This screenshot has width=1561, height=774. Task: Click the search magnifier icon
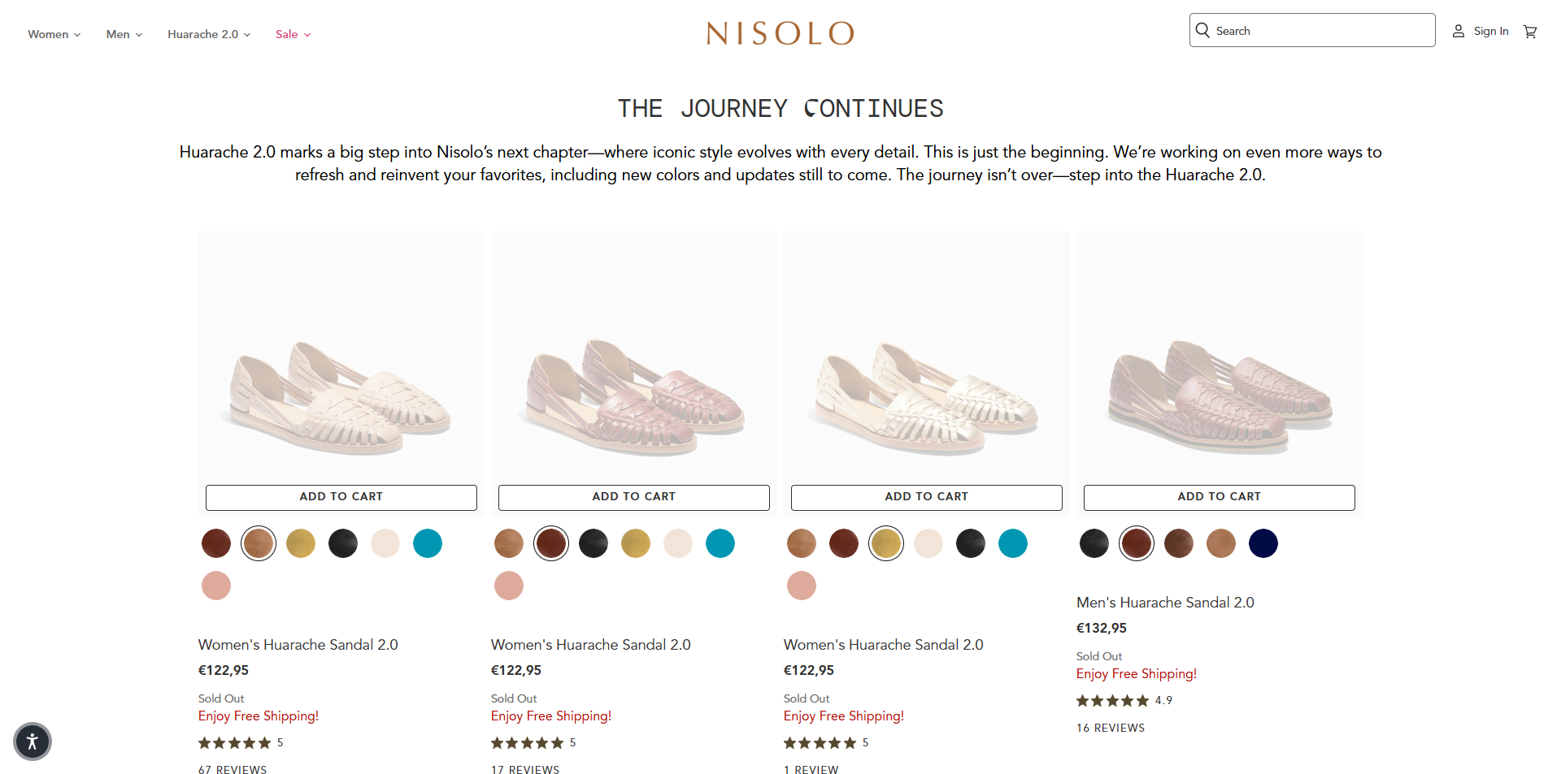pyautogui.click(x=1203, y=30)
